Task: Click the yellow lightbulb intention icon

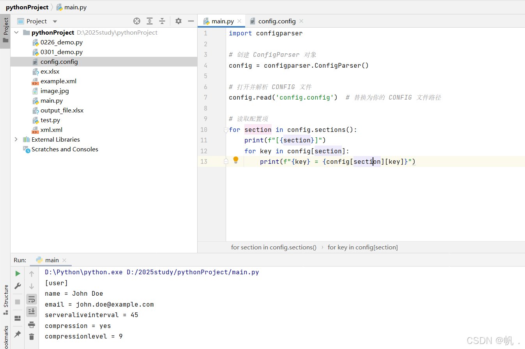Action: [x=236, y=160]
